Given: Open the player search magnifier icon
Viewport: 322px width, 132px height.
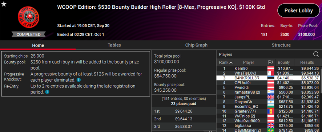Looking at the screenshot, I should [x=317, y=54].
